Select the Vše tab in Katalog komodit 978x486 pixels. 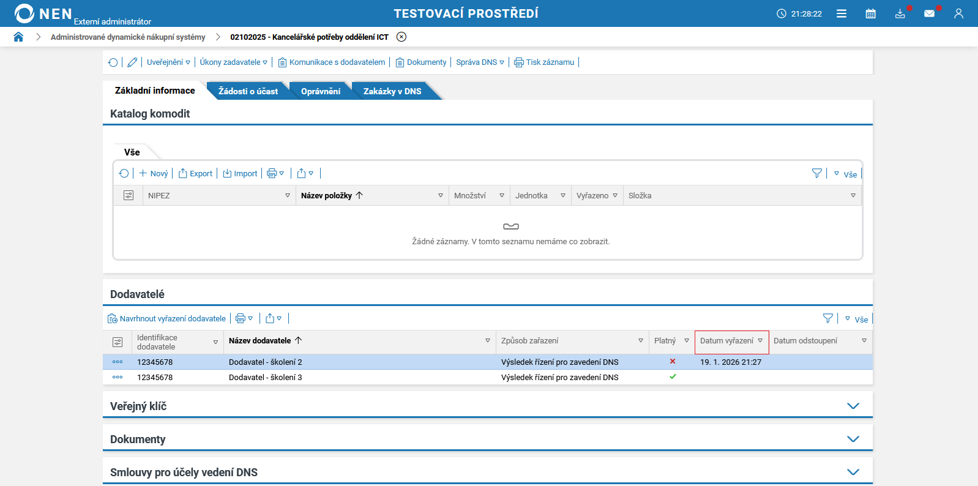pos(132,152)
